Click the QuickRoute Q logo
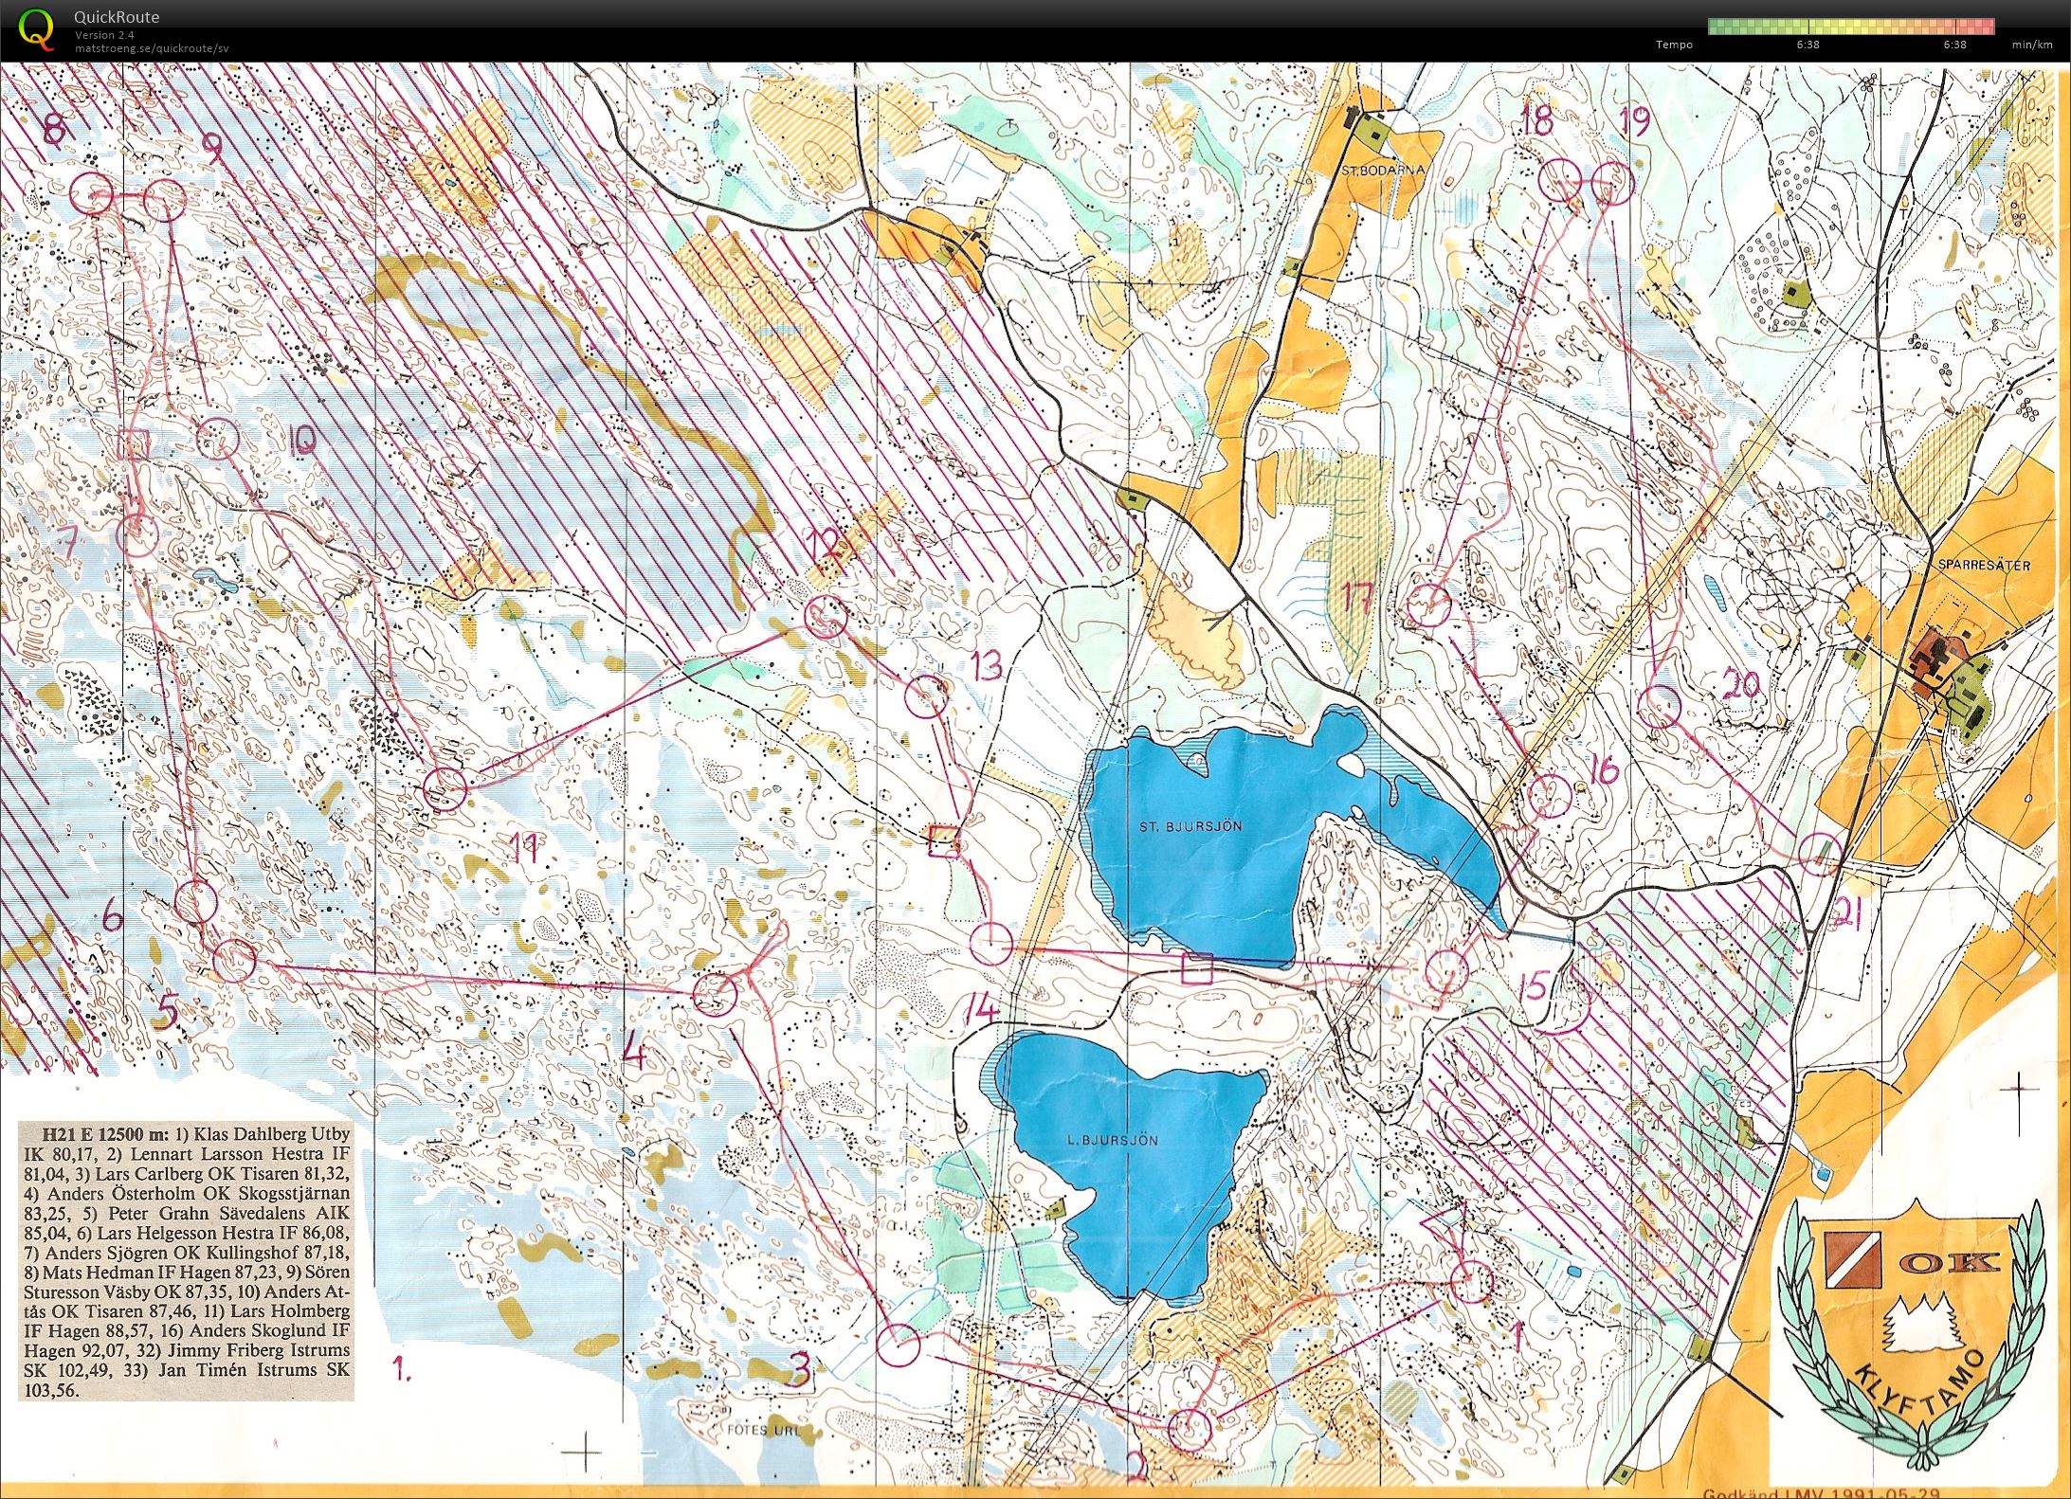 click(x=36, y=28)
